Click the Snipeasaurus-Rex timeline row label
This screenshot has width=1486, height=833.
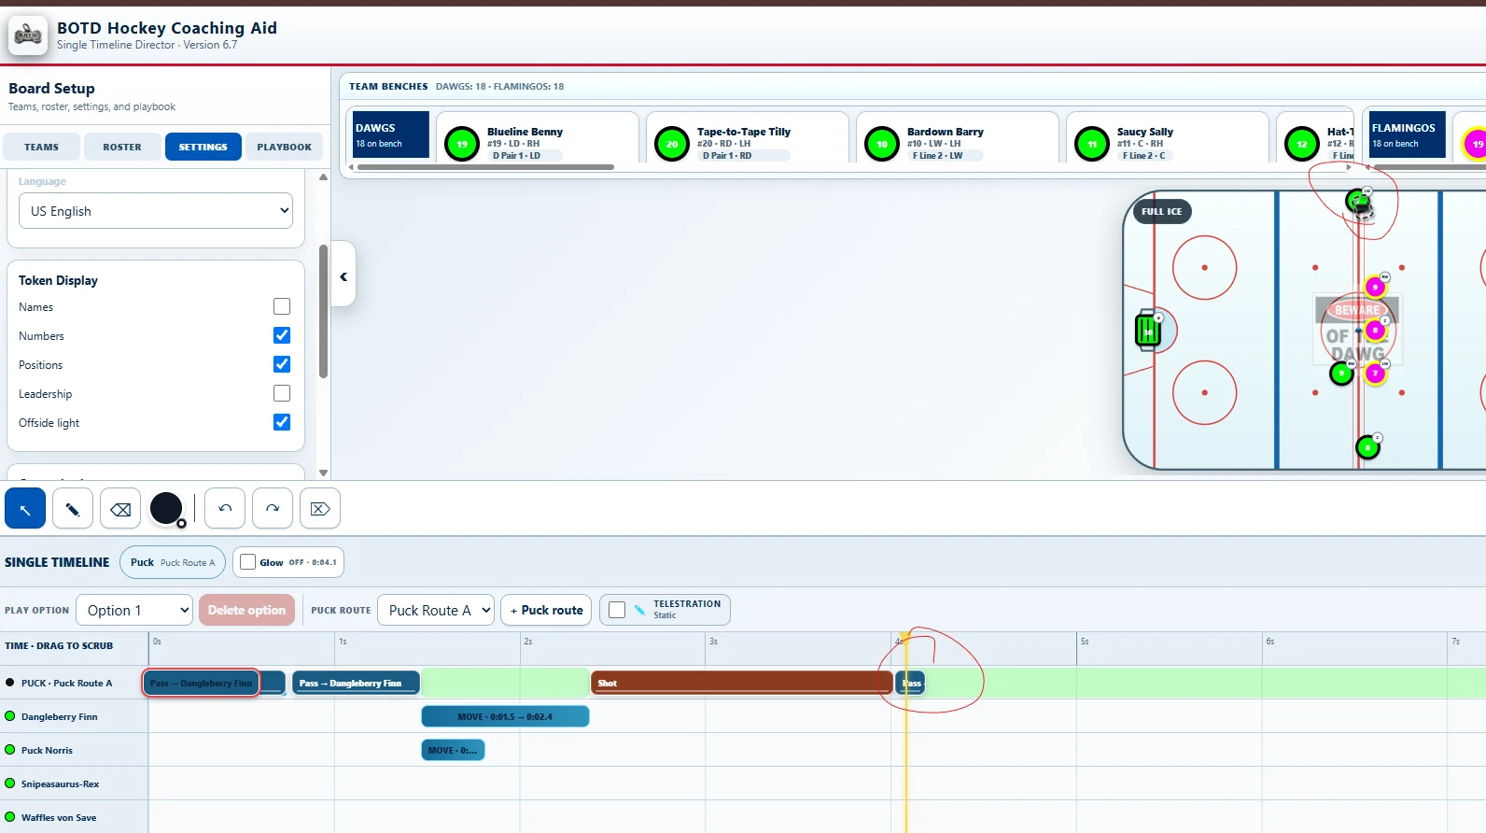click(60, 784)
